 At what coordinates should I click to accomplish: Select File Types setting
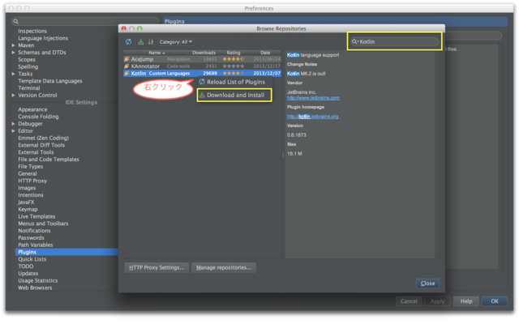[x=31, y=167]
